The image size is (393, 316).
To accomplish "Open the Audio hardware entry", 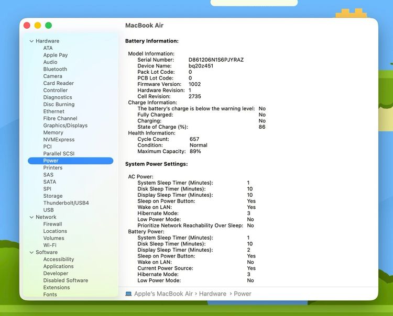I will pyautogui.click(x=50, y=62).
